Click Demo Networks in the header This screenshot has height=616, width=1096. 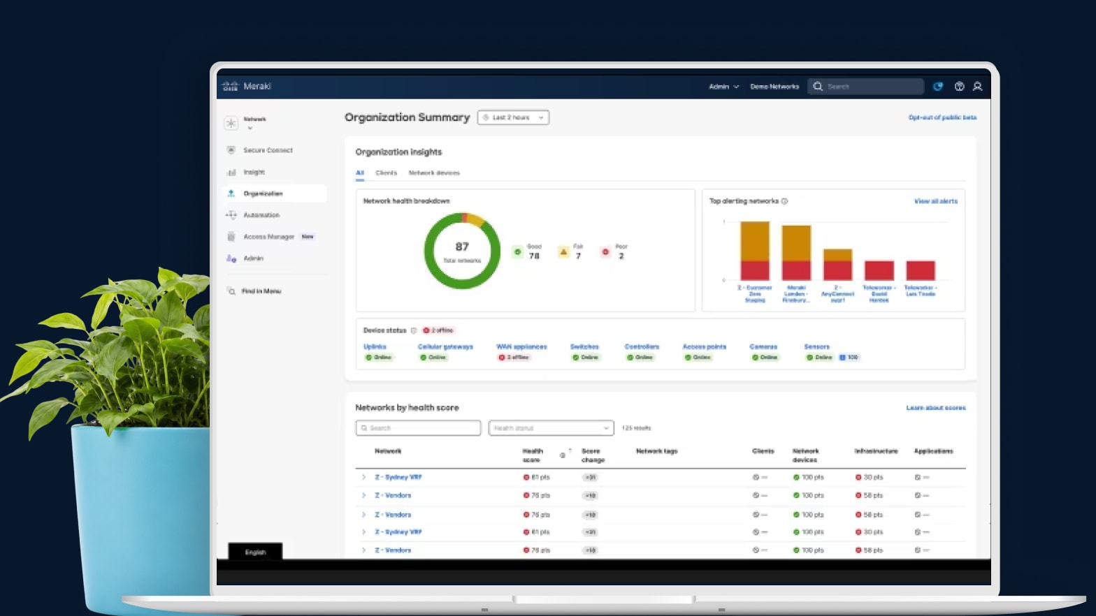pos(774,87)
